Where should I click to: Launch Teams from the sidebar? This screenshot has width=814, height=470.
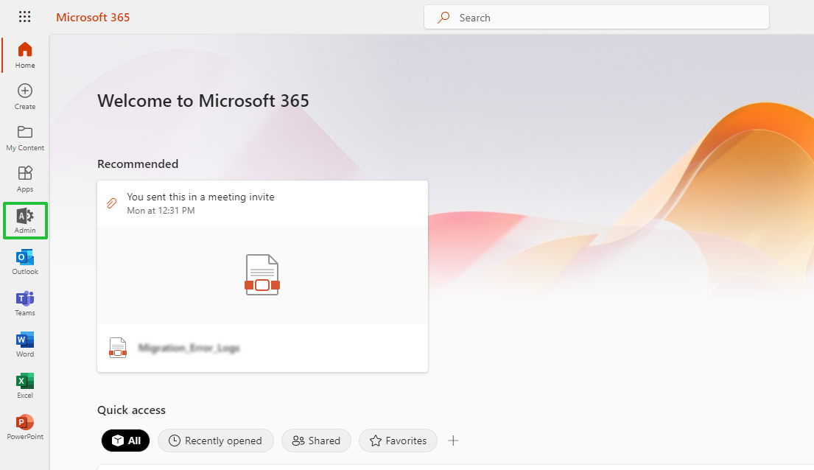25,304
